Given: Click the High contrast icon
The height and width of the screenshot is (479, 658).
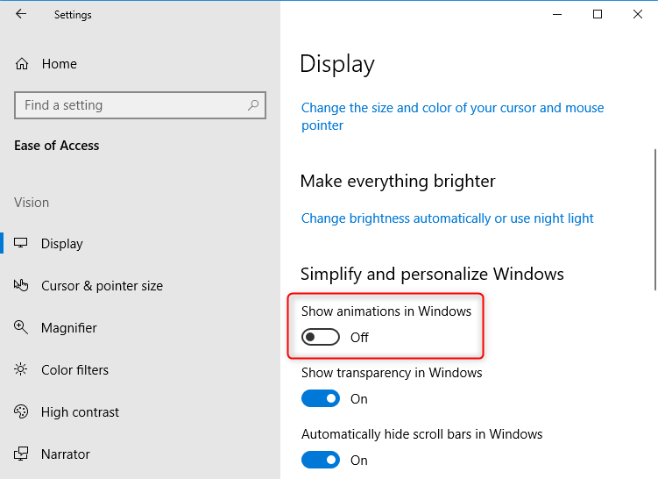Looking at the screenshot, I should pyautogui.click(x=22, y=412).
